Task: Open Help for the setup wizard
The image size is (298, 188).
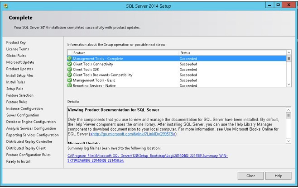Action: point(278,176)
